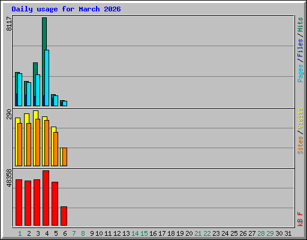Screen dimensions: 307x240
Task: Click day label 28 on the x-axis
Action: click(261, 233)
